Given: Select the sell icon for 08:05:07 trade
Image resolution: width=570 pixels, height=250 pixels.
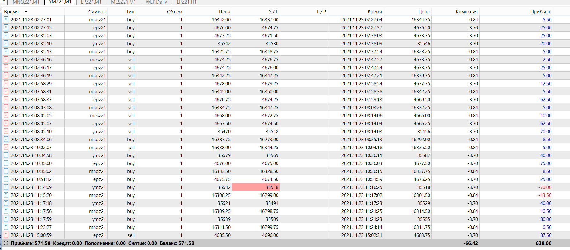Looking at the screenshot, I should click(x=6, y=123).
